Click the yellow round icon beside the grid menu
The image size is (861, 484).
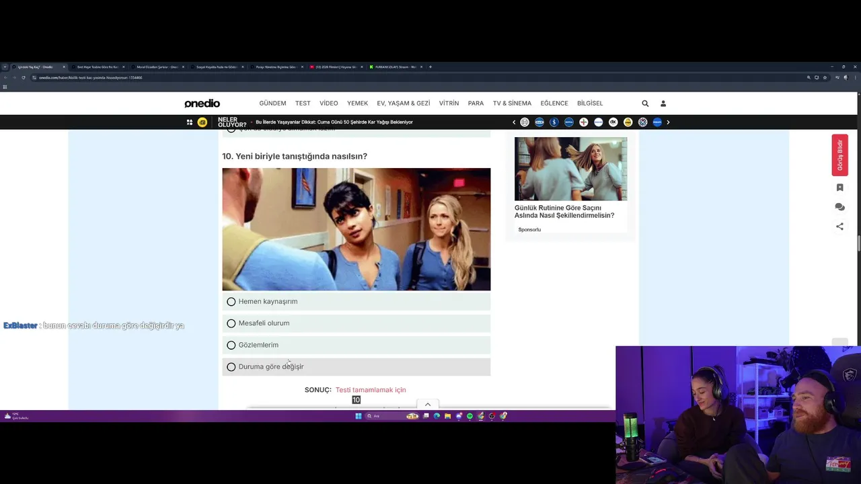click(202, 122)
